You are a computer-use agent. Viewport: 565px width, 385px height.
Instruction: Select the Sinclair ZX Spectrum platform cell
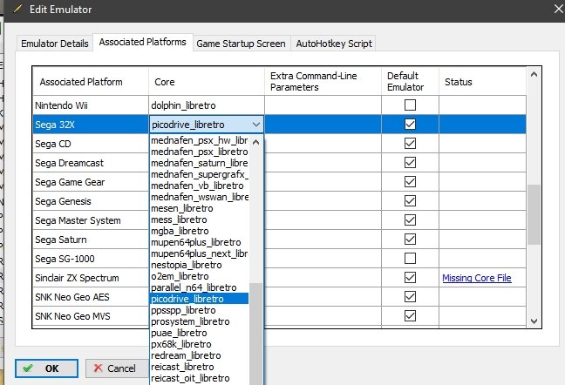91,278
